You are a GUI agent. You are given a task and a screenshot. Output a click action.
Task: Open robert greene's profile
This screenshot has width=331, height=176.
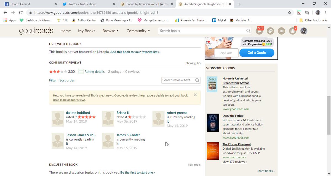click(177, 113)
